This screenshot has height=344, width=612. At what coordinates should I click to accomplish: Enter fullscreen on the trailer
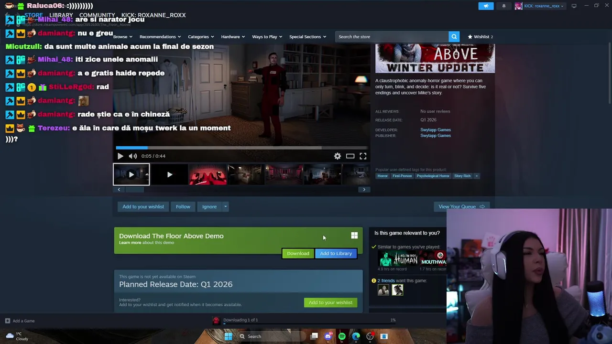pos(363,156)
